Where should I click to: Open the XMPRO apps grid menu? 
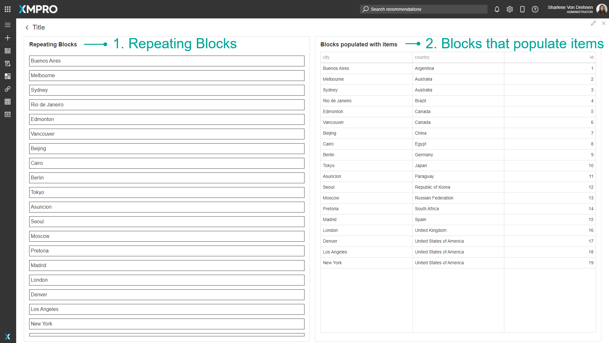click(8, 9)
